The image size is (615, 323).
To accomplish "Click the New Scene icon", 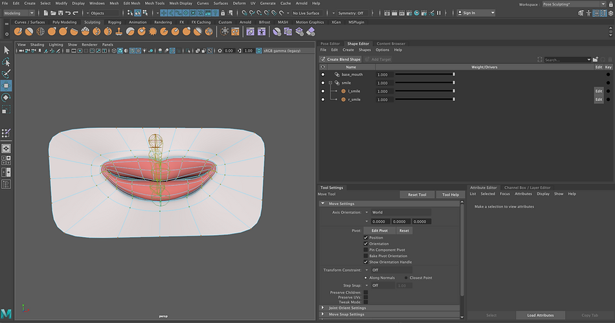I will point(46,13).
